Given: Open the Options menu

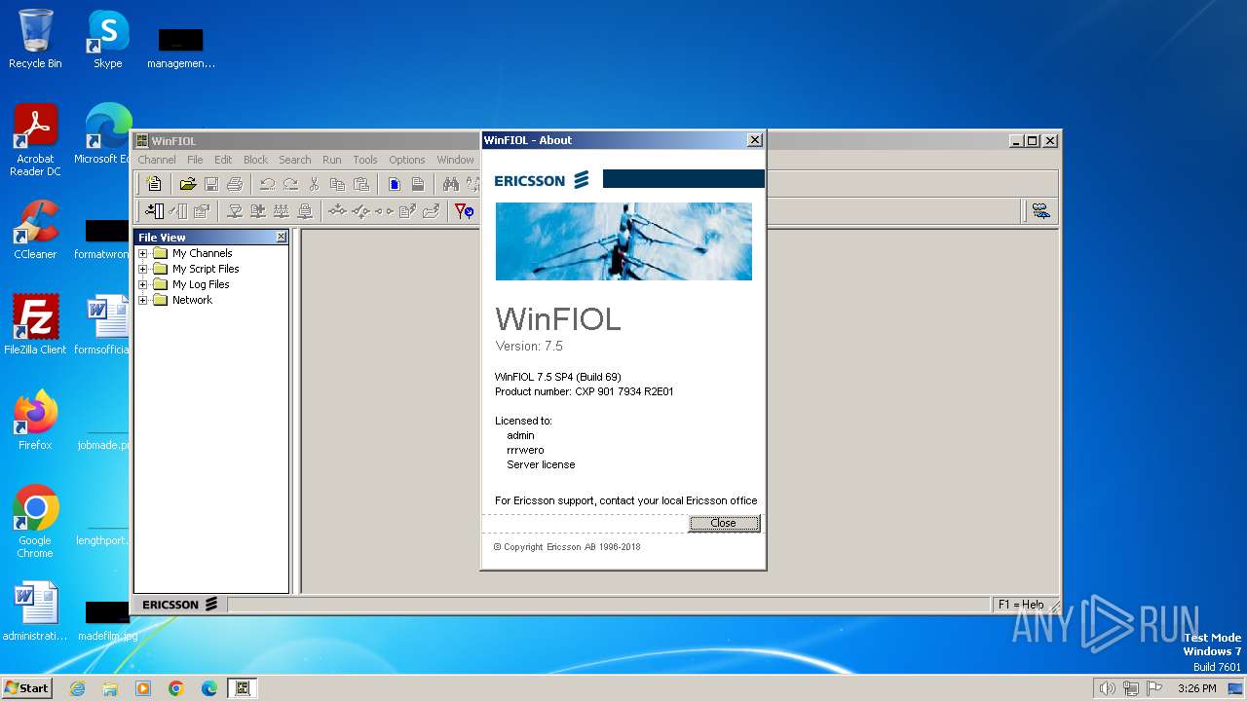Looking at the screenshot, I should click(407, 160).
